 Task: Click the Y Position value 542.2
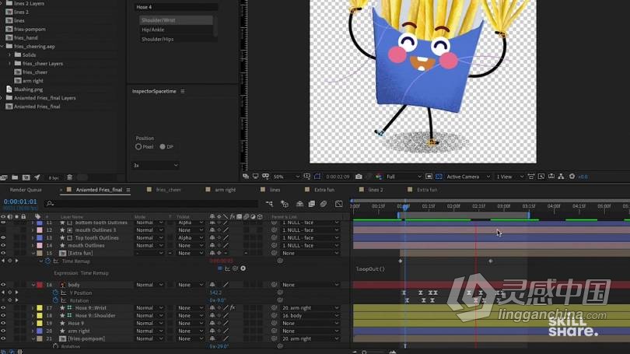tap(215, 293)
